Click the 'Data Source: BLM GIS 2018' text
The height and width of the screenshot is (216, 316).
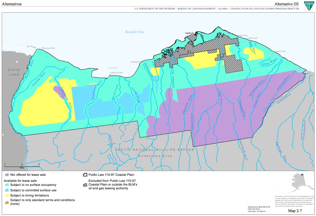(259, 207)
